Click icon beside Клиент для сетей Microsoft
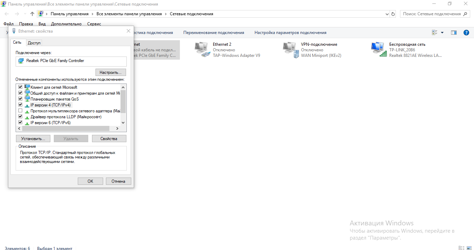The width and height of the screenshot is (474, 250). click(27, 87)
